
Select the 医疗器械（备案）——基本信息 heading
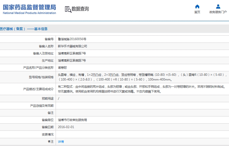tap(24, 29)
